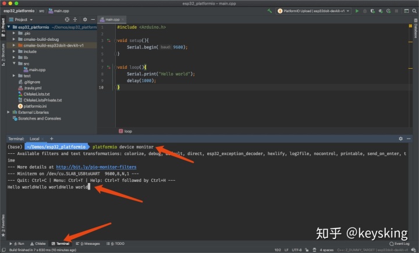
Task: Select .travis.yml file
Action: click(33, 88)
